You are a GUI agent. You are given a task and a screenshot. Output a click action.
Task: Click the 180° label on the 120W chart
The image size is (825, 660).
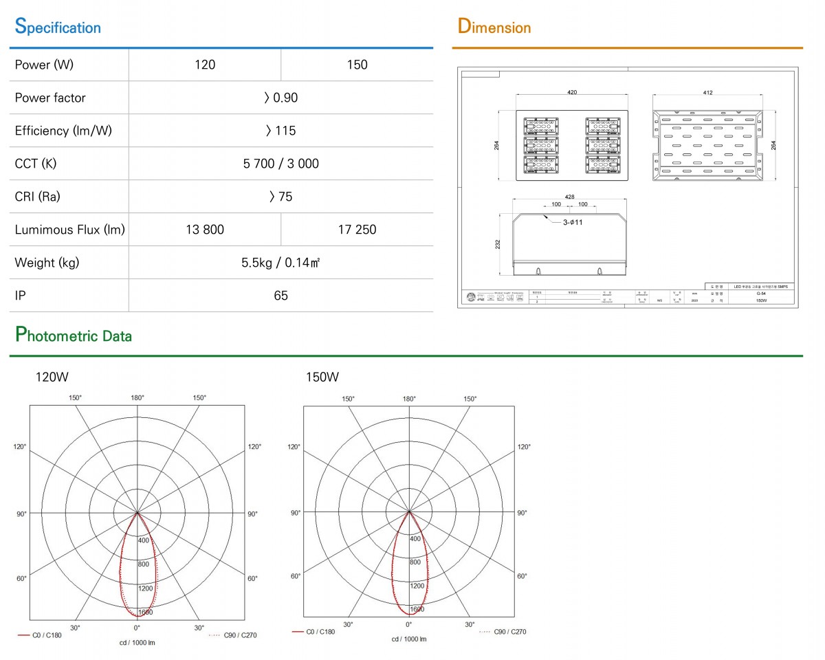(137, 397)
